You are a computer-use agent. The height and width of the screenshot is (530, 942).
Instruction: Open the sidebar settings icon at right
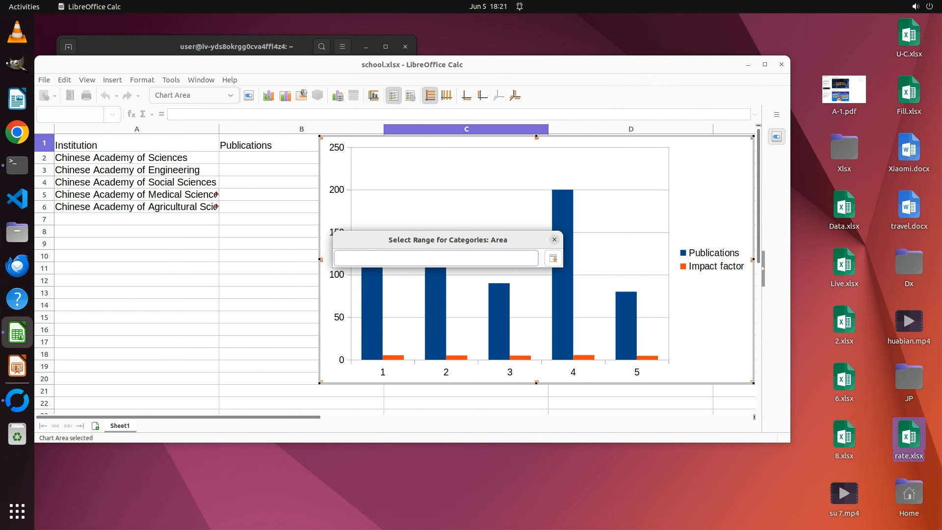777,115
